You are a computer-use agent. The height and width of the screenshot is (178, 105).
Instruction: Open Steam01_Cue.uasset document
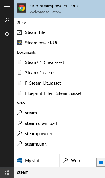[x=60, y=62]
